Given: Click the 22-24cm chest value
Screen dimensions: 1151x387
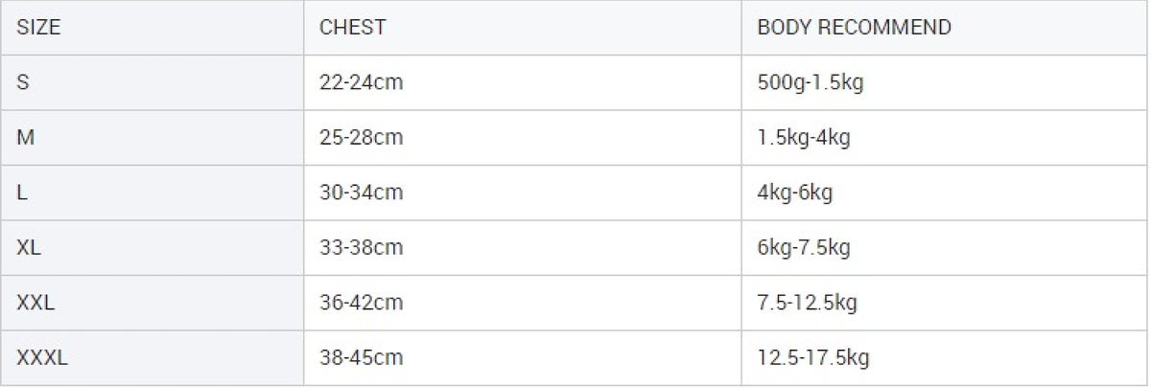Looking at the screenshot, I should (x=361, y=82).
